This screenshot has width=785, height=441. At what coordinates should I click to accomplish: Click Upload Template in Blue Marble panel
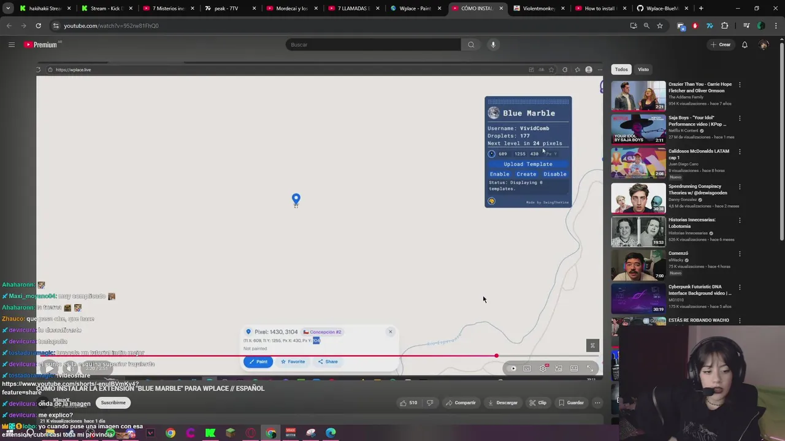[x=528, y=164]
